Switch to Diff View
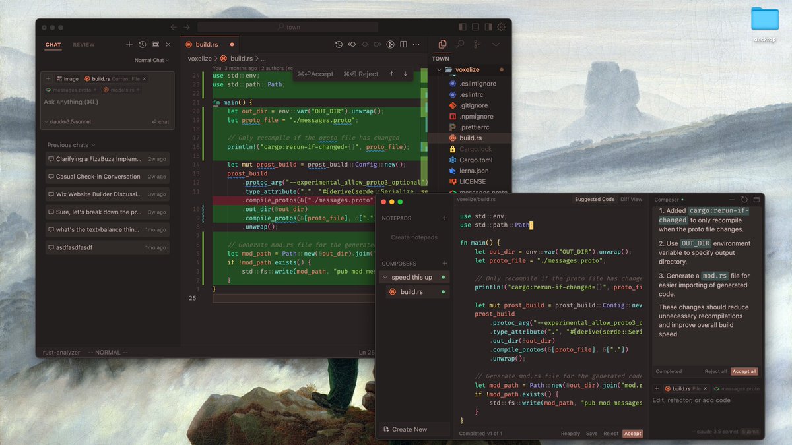This screenshot has width=792, height=445. coord(632,199)
